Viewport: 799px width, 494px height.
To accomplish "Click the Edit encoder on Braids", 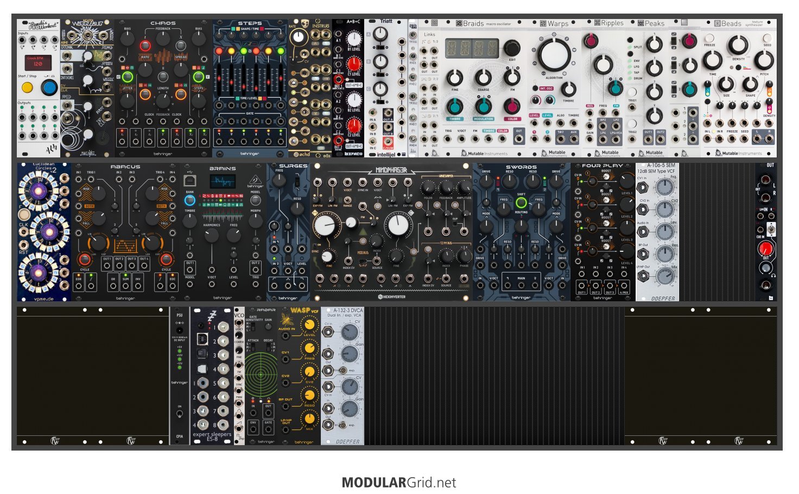I will 511,48.
